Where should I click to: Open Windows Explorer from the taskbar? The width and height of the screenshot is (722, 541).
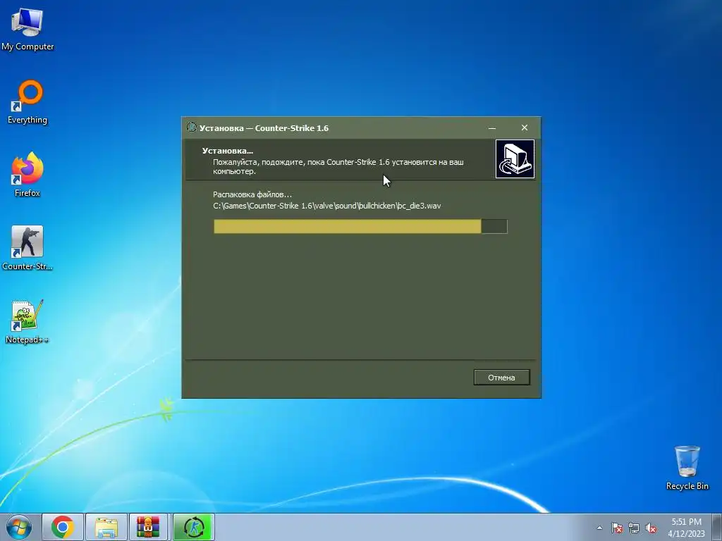click(106, 527)
